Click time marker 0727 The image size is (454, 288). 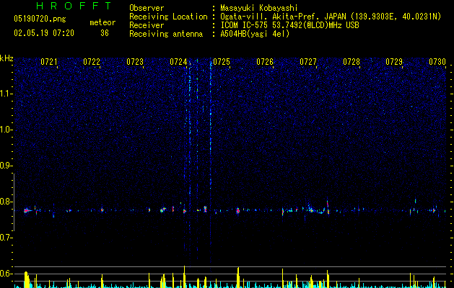coord(307,62)
